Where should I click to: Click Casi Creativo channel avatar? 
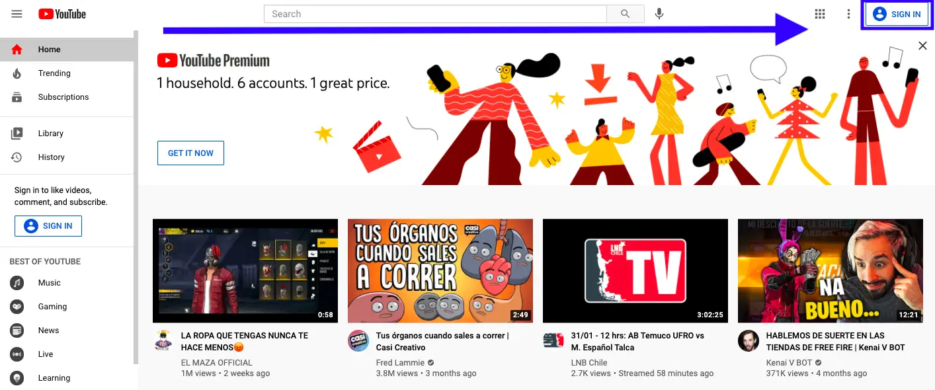tap(358, 340)
